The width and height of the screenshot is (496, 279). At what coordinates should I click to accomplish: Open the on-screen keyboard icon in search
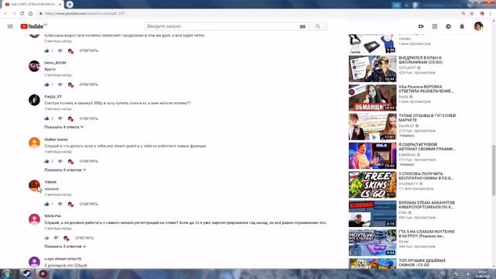(x=303, y=26)
